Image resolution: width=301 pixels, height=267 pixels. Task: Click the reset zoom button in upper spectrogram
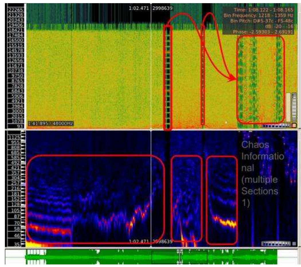pyautogui.click(x=294, y=125)
